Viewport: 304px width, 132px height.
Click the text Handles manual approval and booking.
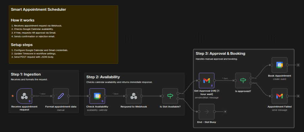[217, 59]
